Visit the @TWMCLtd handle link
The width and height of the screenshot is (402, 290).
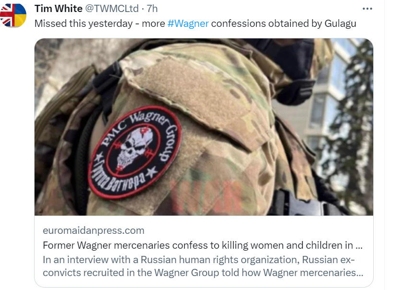pos(112,9)
